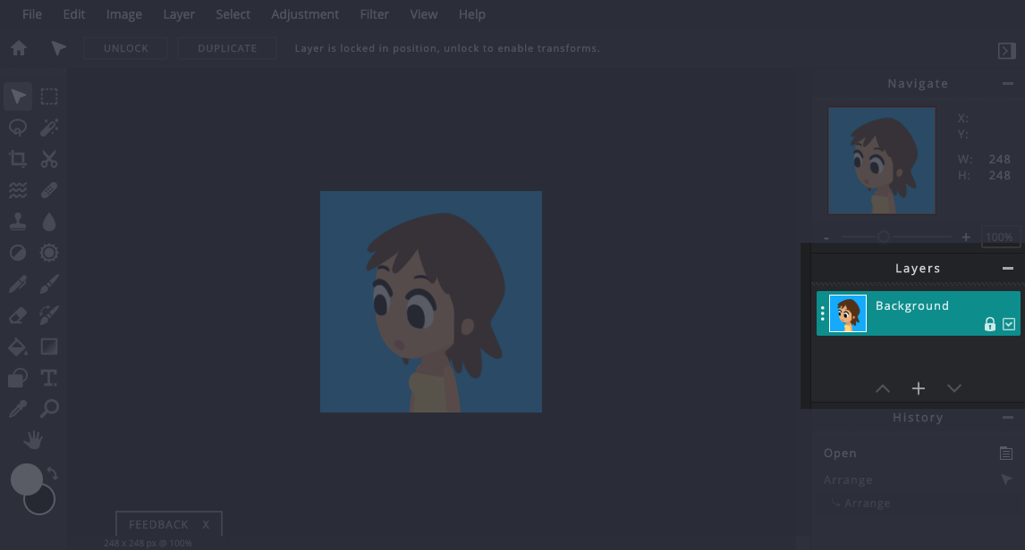Image resolution: width=1025 pixels, height=550 pixels.
Task: Click the navigator zoom slider handle
Action: click(x=884, y=237)
